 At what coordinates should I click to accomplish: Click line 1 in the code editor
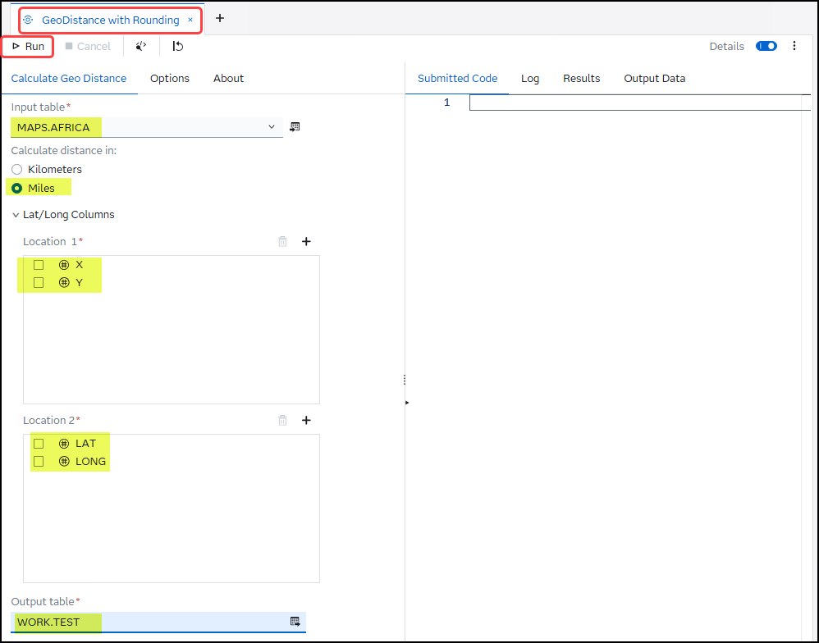tap(640, 103)
